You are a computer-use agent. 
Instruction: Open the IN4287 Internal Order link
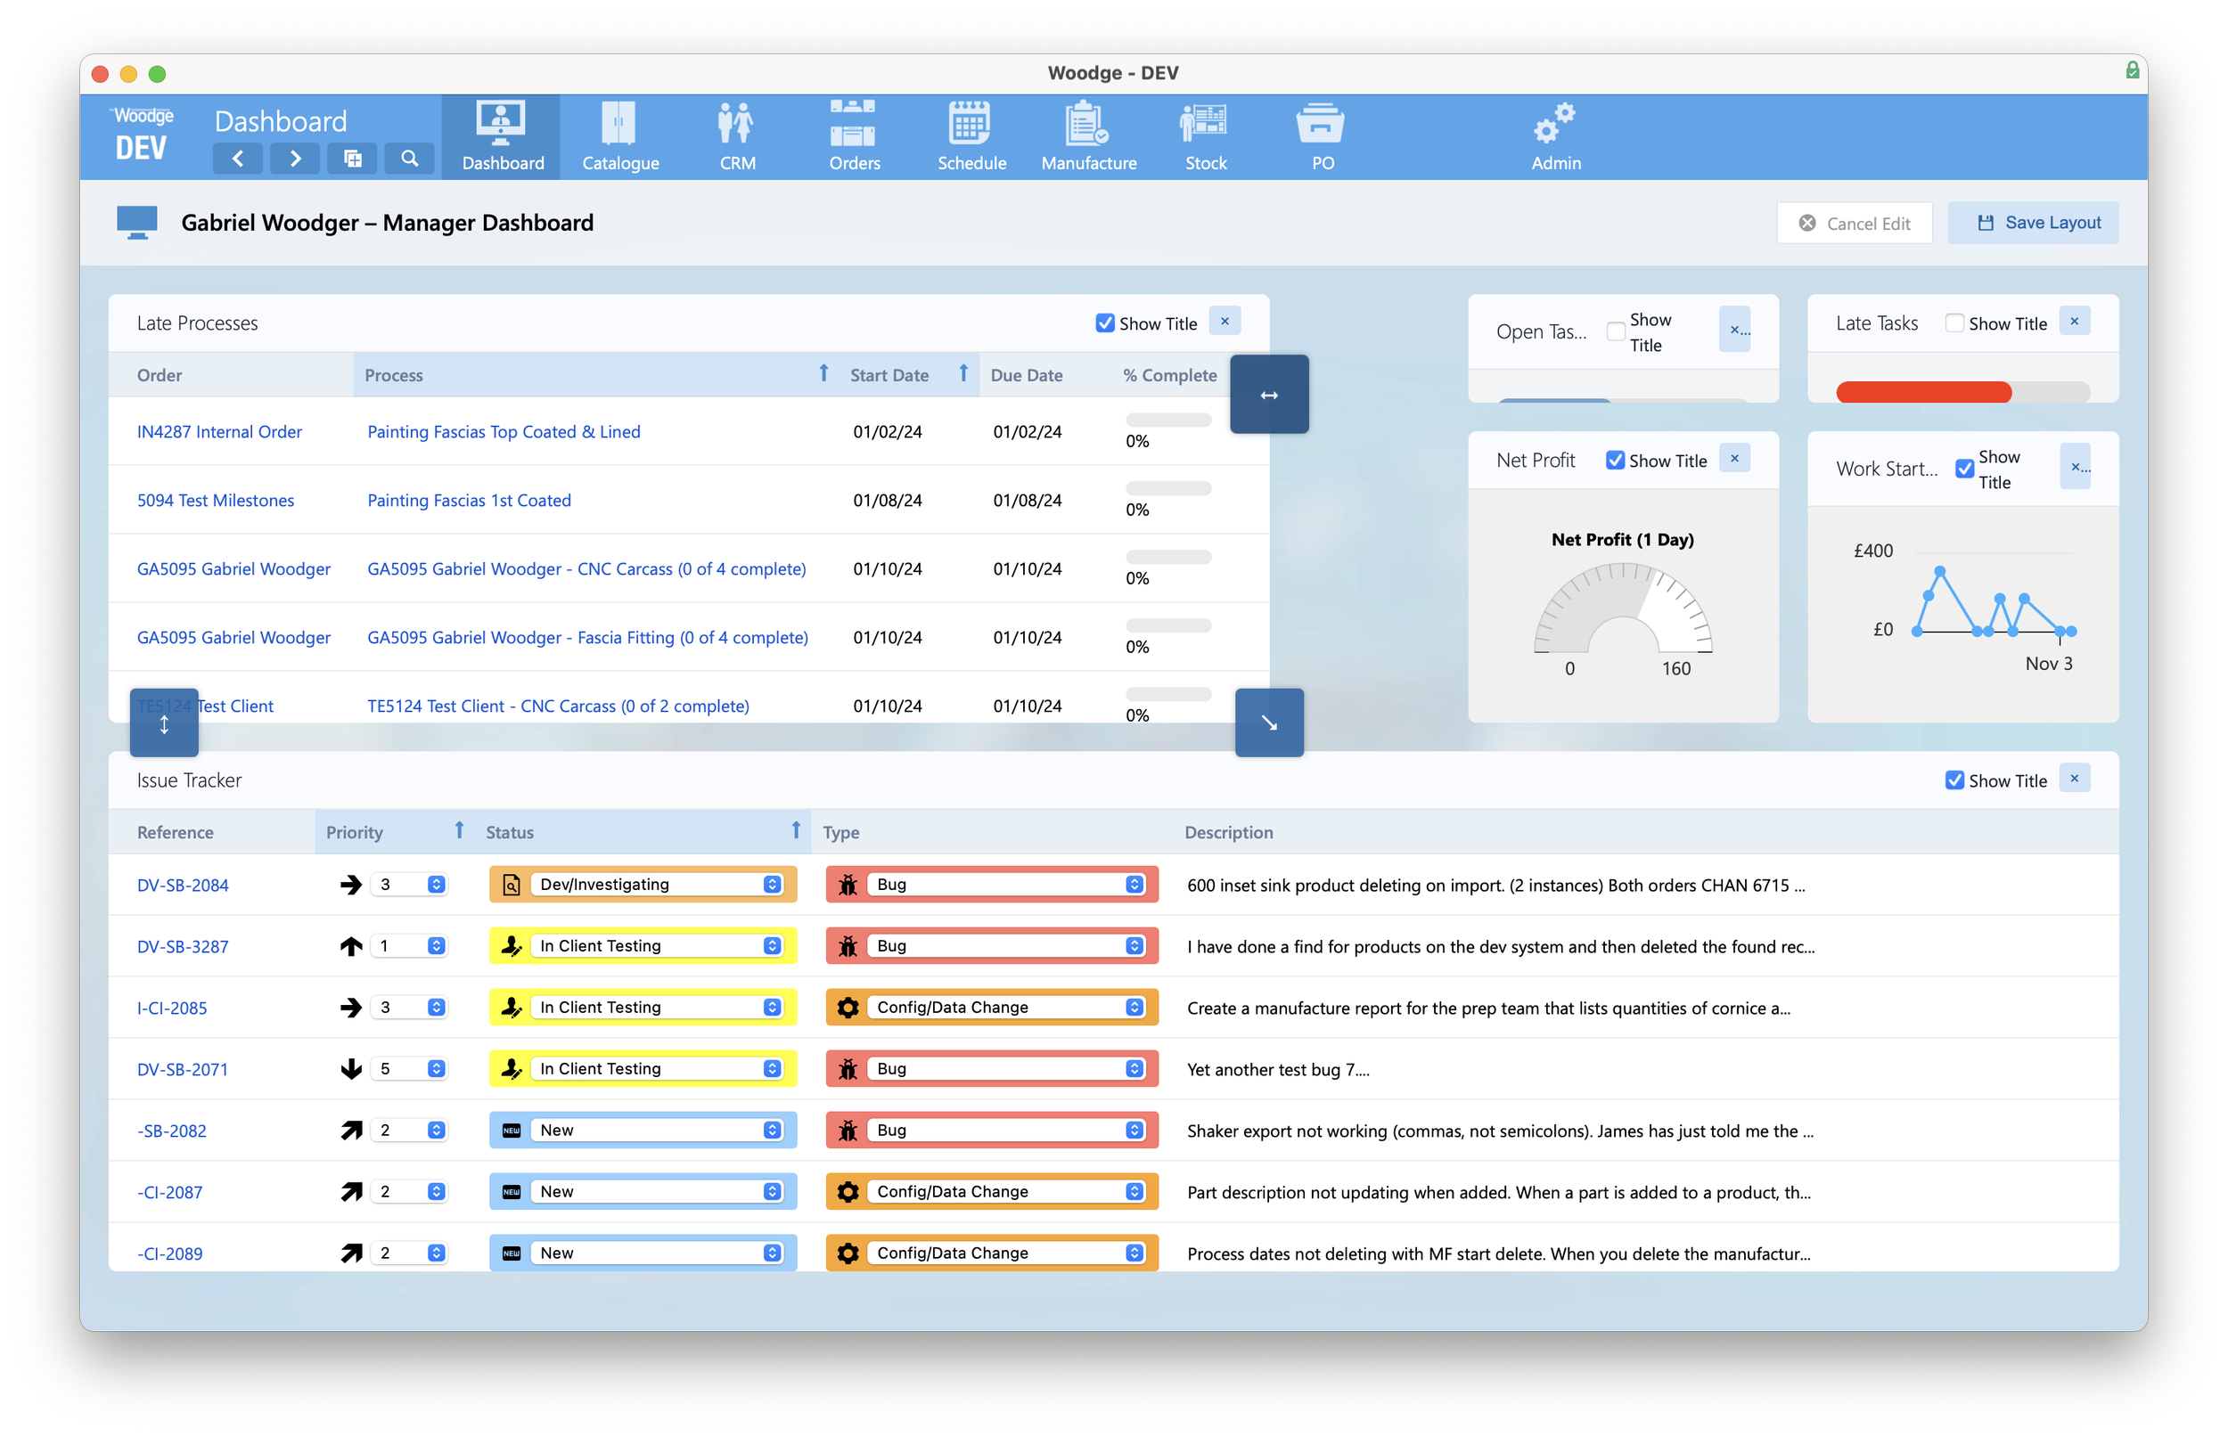(x=219, y=432)
